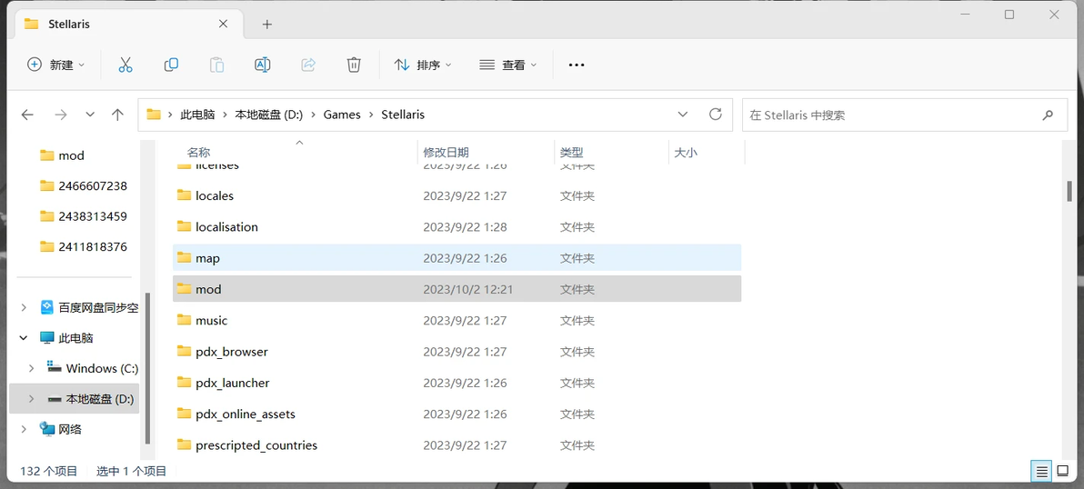Click 本地磁盘 (D:) in the address path
Screen dimensions: 1084x489
(269, 115)
